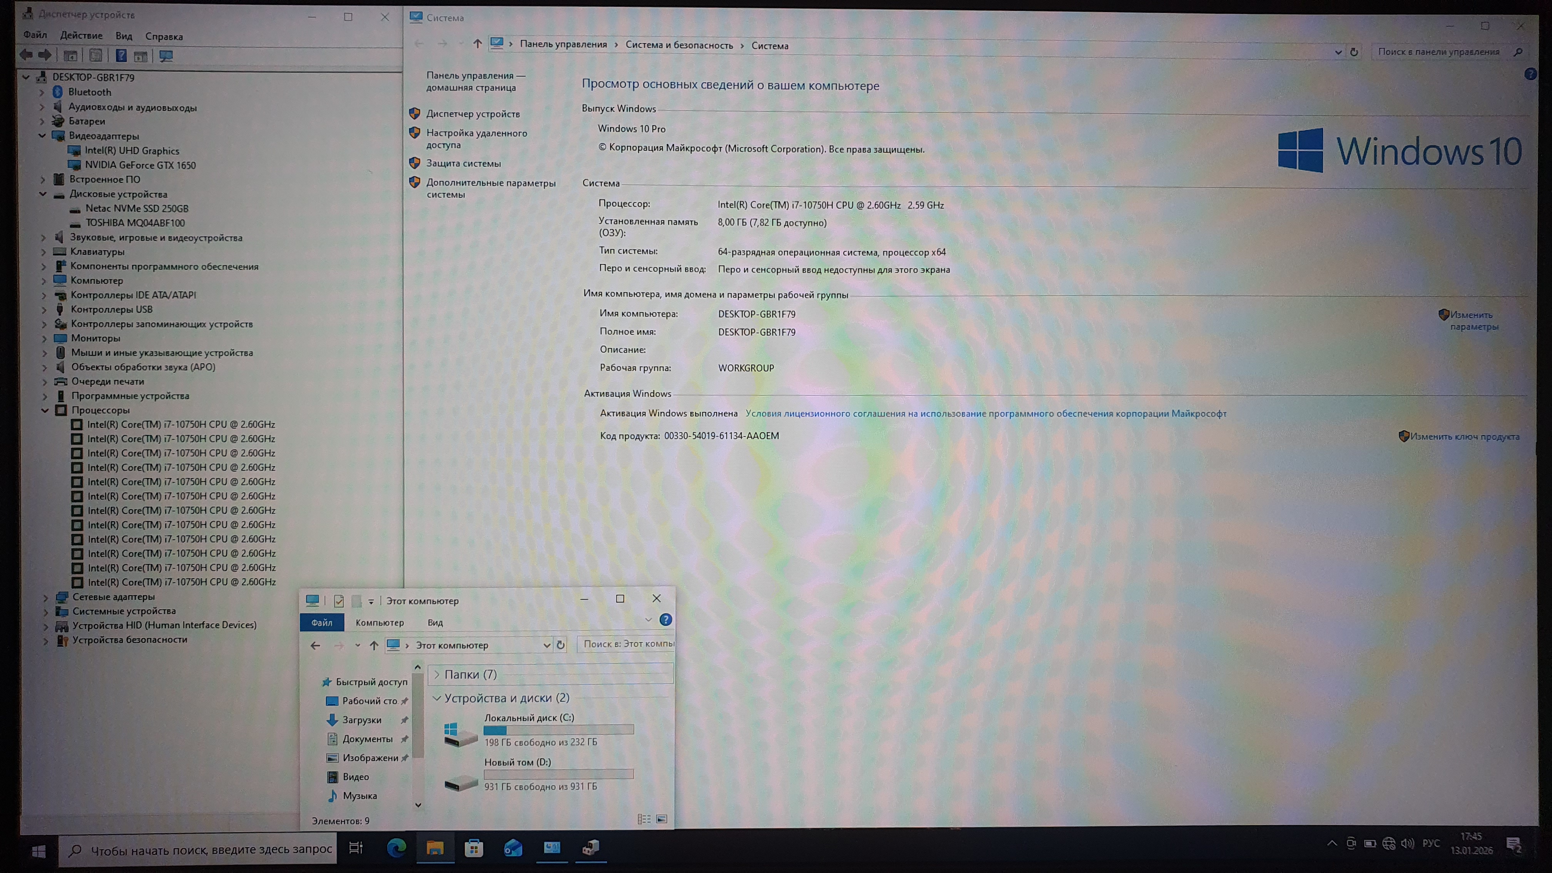Image resolution: width=1552 pixels, height=873 pixels.
Task: Click the volume icon in system tray
Action: [1407, 843]
